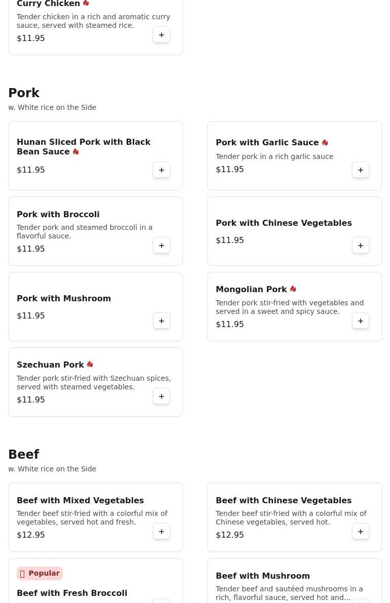Screen dimensions: 390x603
Task: Click the Beef section heading
Action: coord(24,455)
